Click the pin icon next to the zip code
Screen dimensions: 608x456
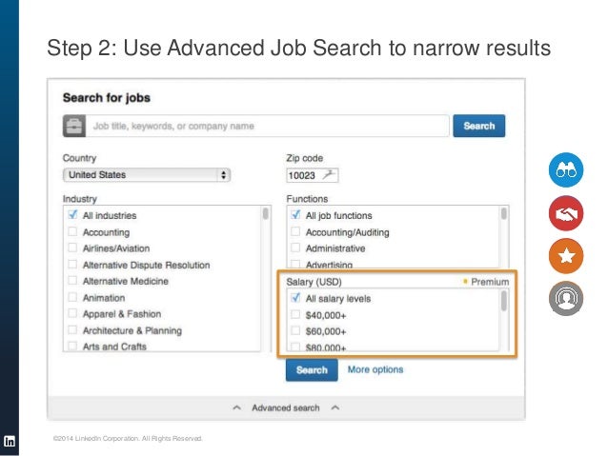330,175
